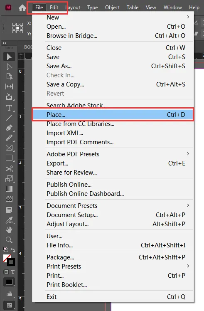Pick a reference point in the grid
The width and height of the screenshot is (204, 311).
coord(17,28)
